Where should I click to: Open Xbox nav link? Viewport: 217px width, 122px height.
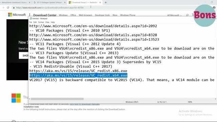coord(115,15)
